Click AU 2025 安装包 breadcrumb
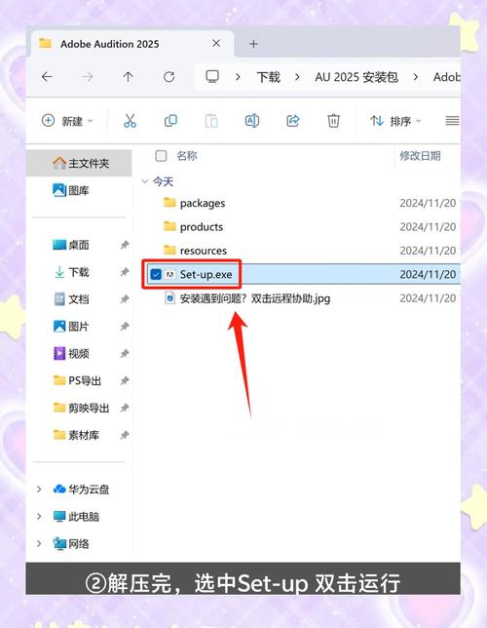The height and width of the screenshot is (628, 487). [x=356, y=77]
